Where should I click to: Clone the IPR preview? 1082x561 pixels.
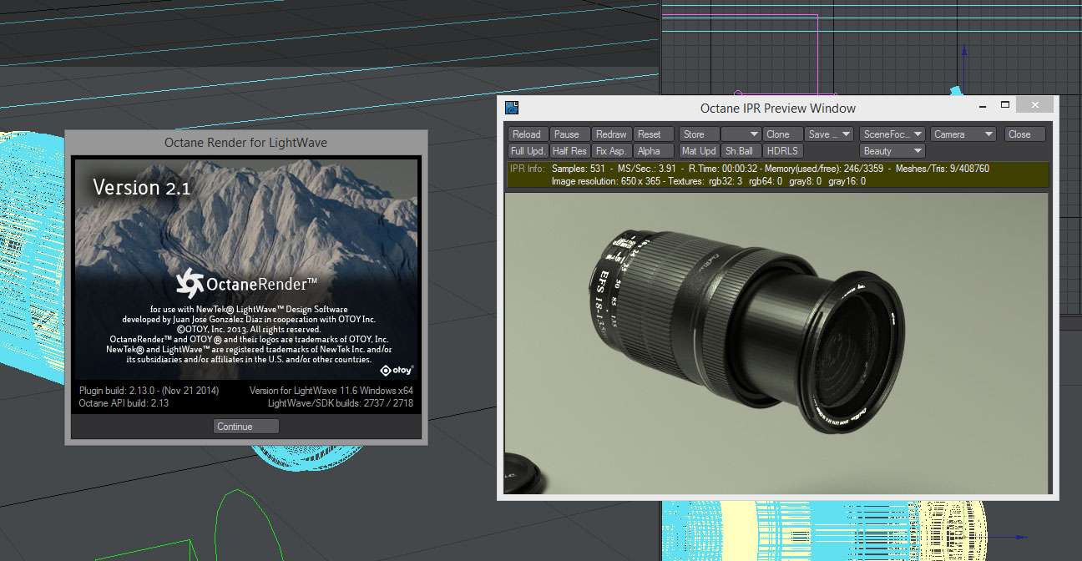point(783,134)
